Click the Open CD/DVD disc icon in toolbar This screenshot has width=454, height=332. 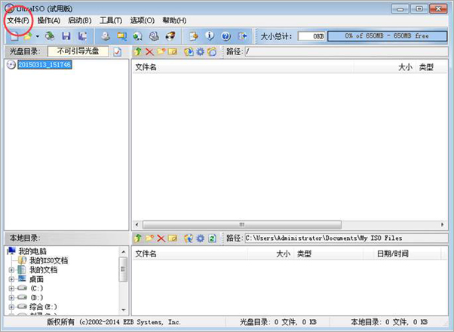50,36
